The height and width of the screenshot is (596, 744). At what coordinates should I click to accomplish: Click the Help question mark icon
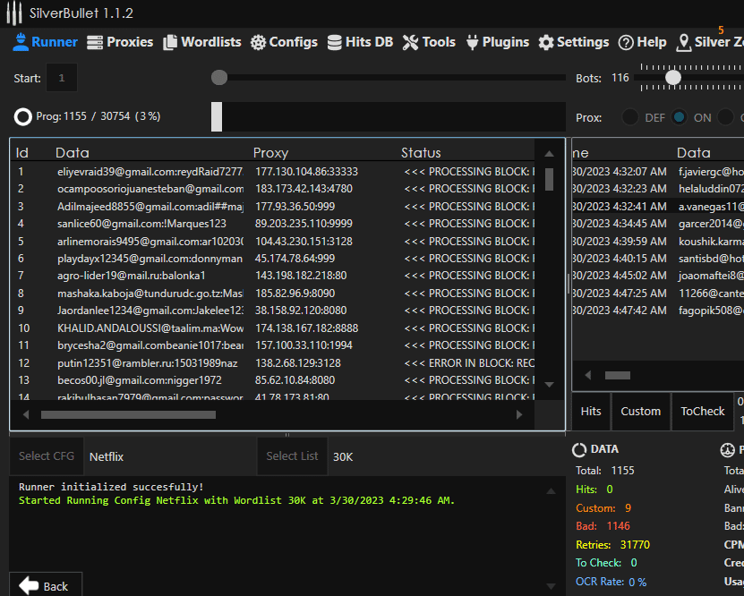626,42
